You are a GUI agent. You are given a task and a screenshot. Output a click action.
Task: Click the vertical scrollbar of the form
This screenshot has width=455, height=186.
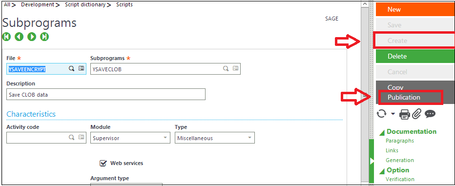[365, 94]
